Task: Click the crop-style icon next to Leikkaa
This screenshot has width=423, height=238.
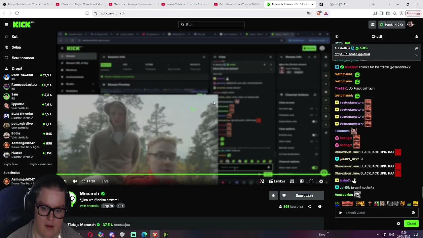Action: (292, 181)
